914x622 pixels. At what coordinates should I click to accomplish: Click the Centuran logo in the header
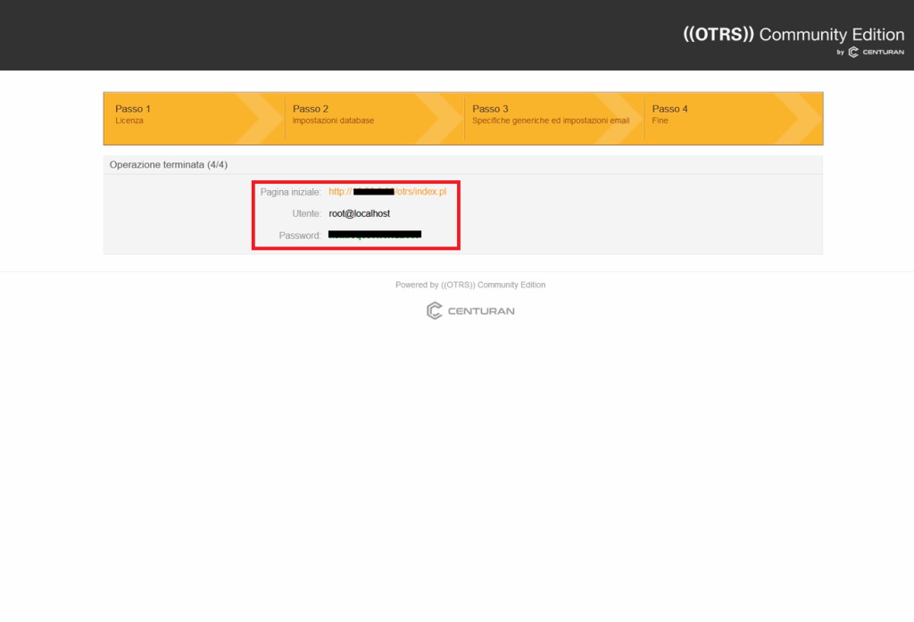tap(871, 53)
